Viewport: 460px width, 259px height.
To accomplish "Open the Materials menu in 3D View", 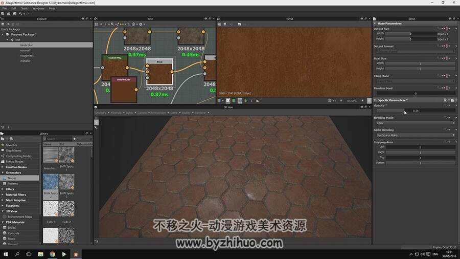I will (x=116, y=113).
